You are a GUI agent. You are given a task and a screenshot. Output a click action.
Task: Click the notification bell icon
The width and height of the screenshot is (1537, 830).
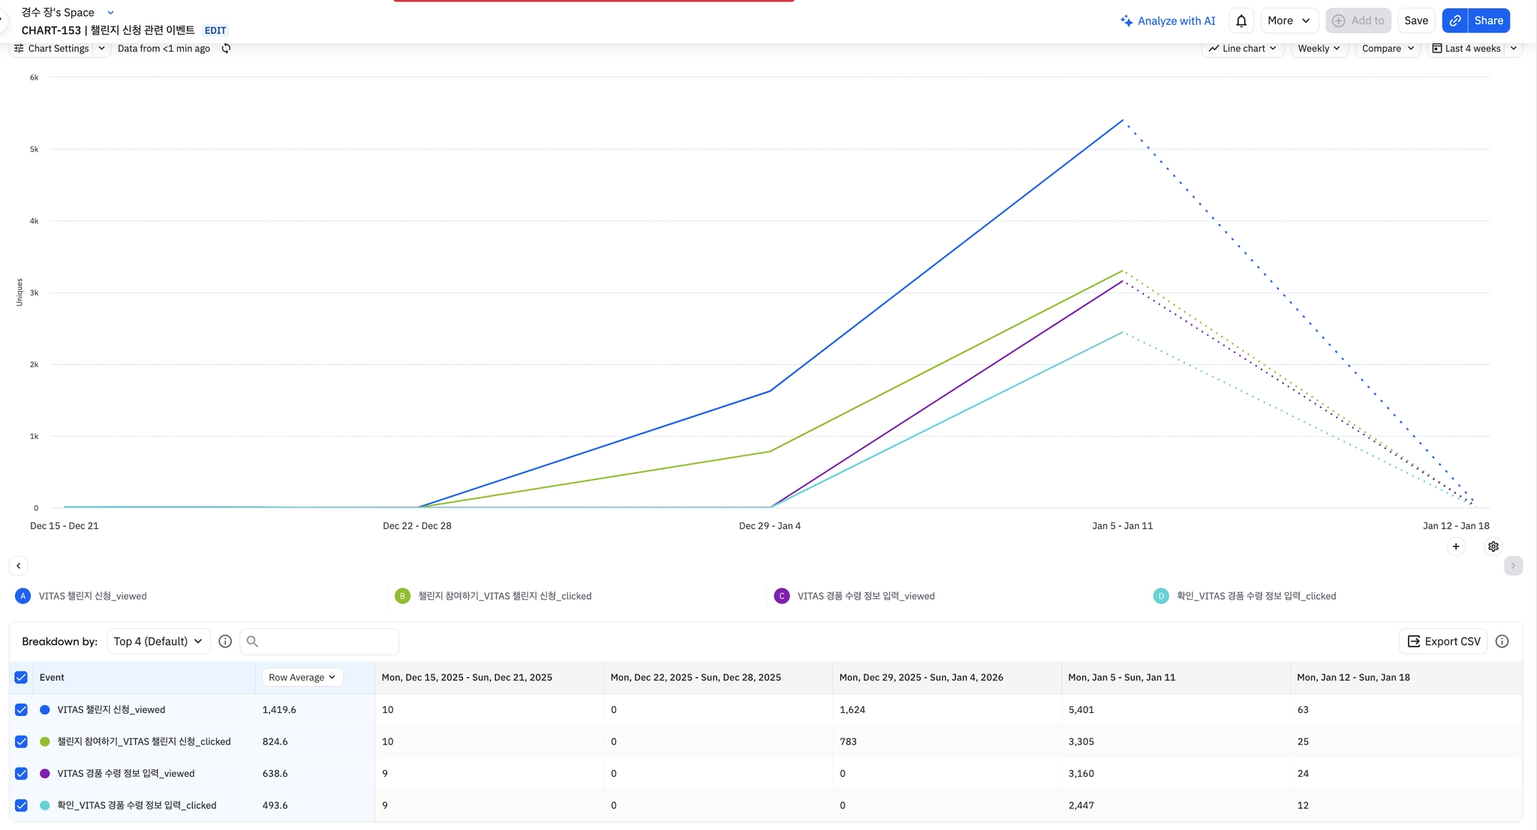(x=1241, y=21)
